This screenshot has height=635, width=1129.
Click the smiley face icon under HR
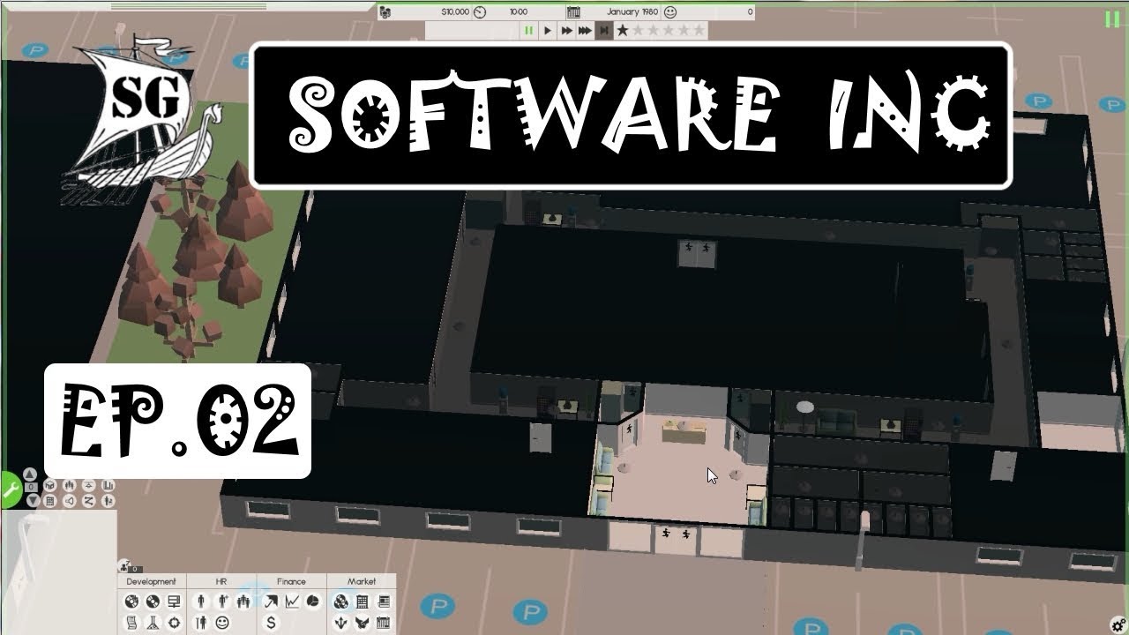222,623
